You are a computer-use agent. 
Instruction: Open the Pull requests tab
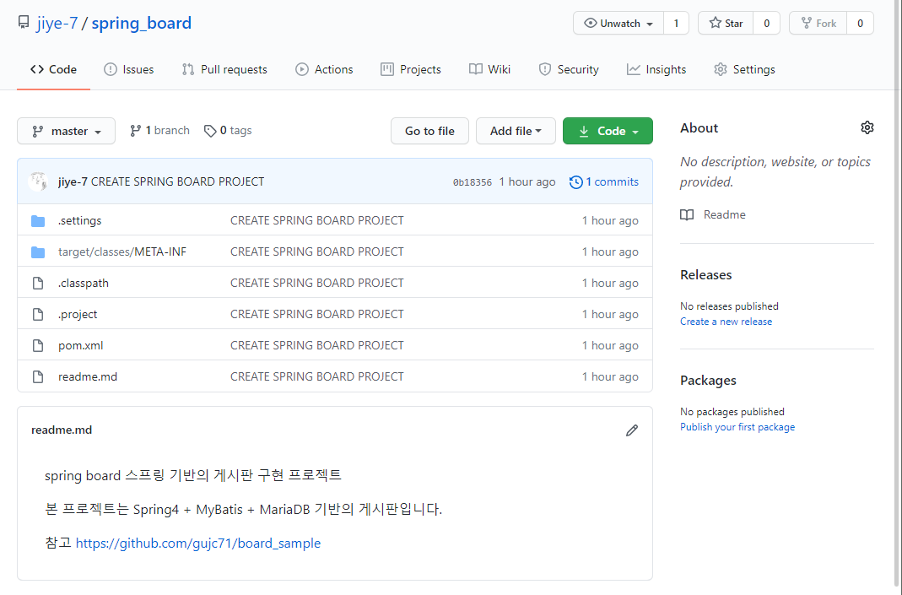pyautogui.click(x=224, y=69)
